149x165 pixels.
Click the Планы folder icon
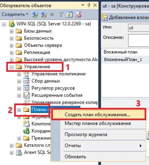(x=26, y=110)
